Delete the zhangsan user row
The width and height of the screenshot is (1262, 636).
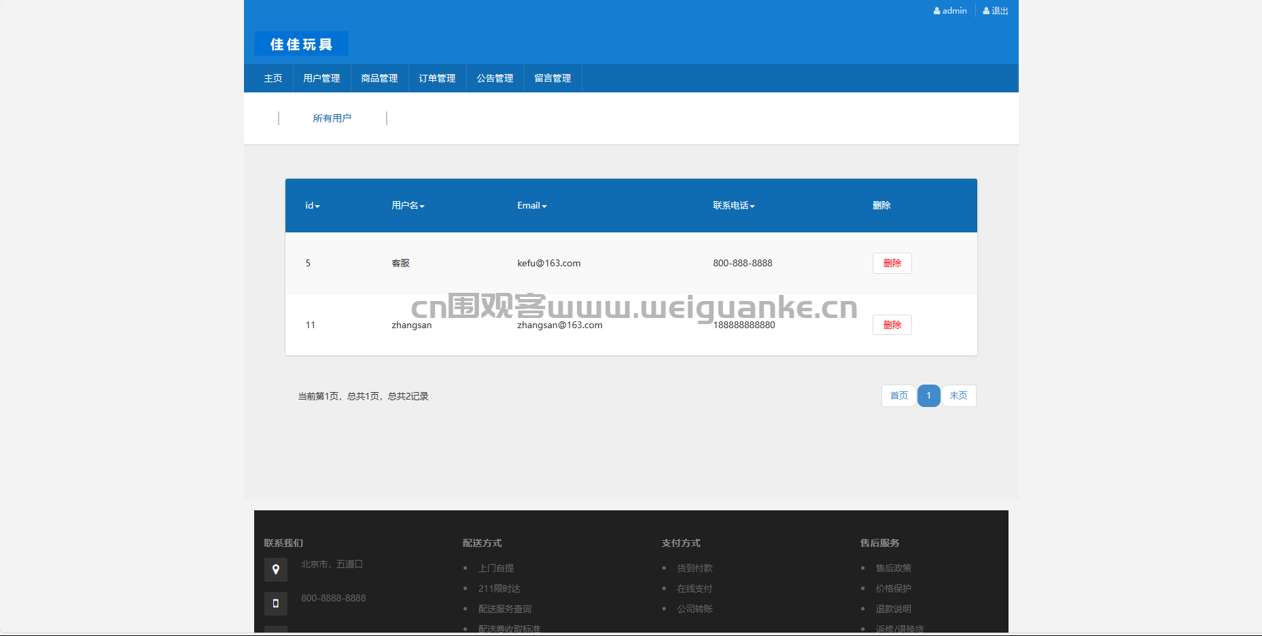tap(892, 325)
